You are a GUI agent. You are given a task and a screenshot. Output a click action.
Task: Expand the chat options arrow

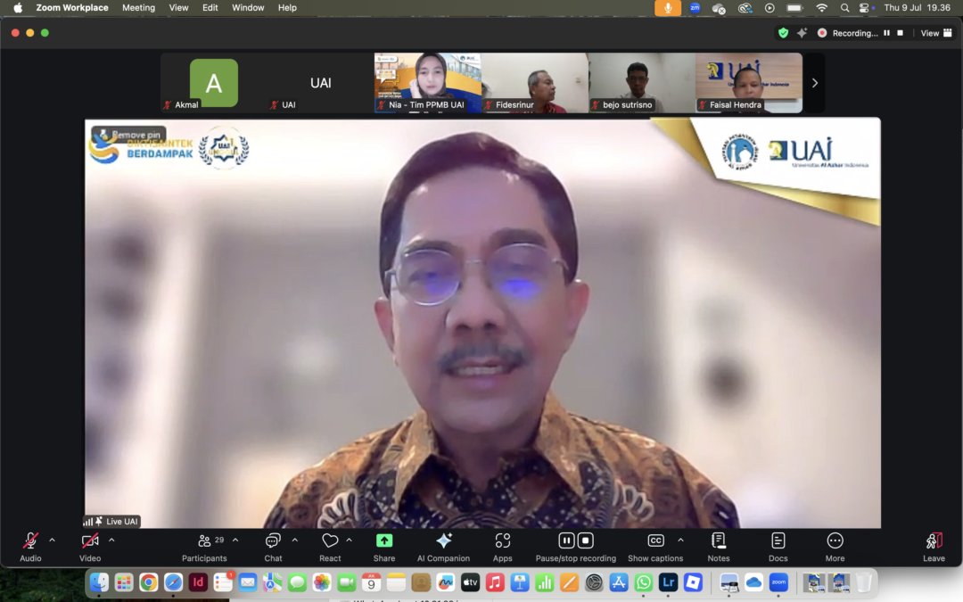pos(295,540)
